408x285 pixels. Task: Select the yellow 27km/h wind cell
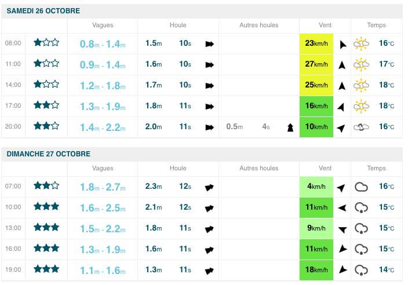316,64
